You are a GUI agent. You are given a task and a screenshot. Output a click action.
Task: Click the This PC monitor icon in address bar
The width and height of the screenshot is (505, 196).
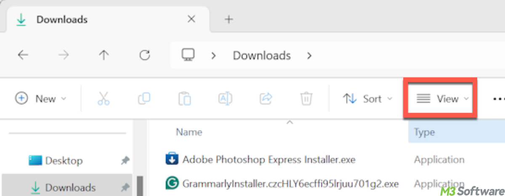tap(189, 55)
